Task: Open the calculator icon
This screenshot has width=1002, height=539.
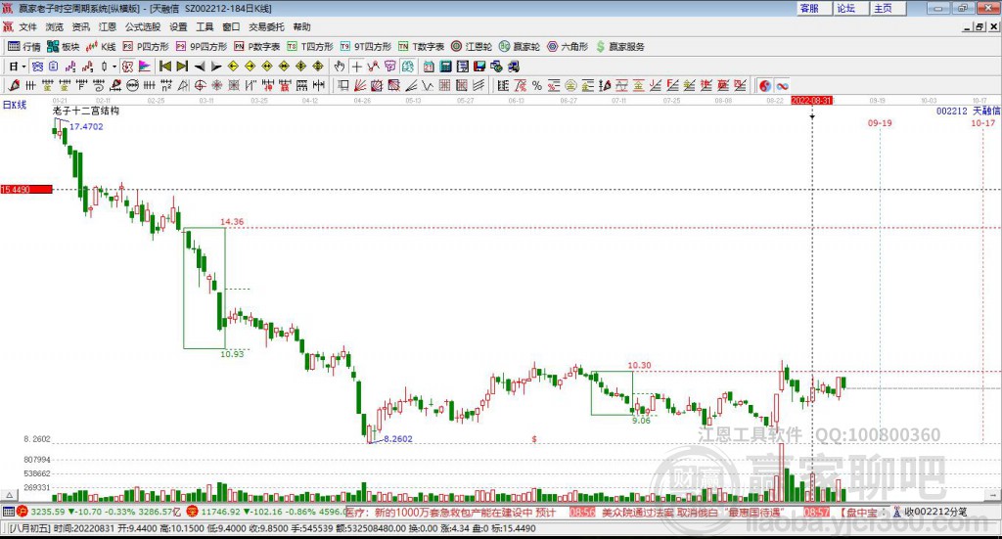Action: coord(445,67)
